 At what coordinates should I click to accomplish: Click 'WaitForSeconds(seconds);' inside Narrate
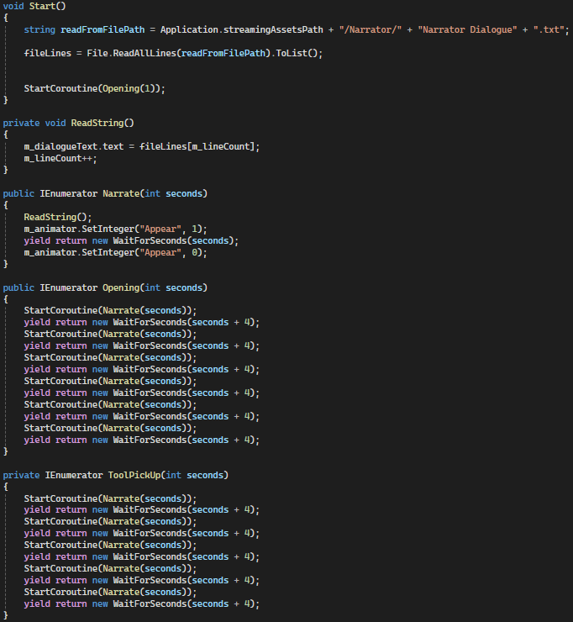[176, 240]
